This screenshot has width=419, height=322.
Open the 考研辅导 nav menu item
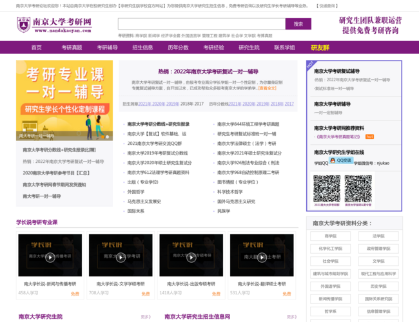coord(107,48)
